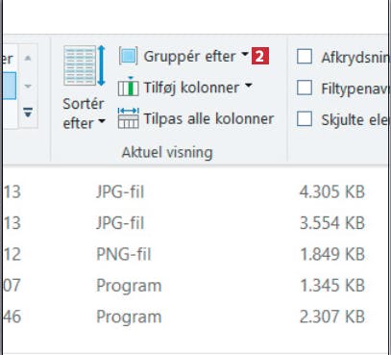The height and width of the screenshot is (355, 391).
Task: Select the highlighted layout tile in the gallery
Action: (9, 86)
